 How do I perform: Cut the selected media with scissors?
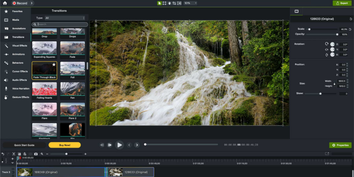(x=14, y=154)
